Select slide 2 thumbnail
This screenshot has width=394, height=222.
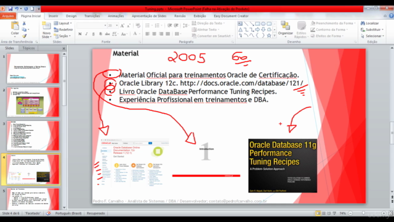tap(33, 102)
